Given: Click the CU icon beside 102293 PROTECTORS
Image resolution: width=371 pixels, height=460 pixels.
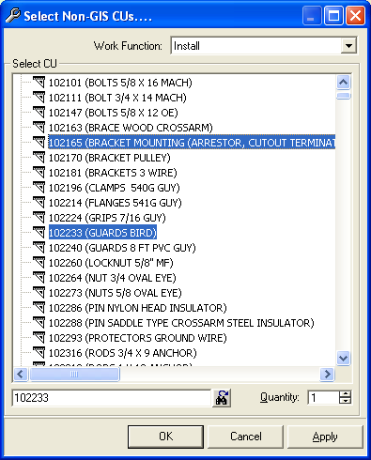Looking at the screenshot, I should pos(39,338).
